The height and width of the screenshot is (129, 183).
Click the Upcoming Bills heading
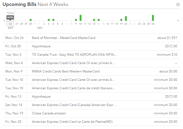pyautogui.click(x=19, y=4)
